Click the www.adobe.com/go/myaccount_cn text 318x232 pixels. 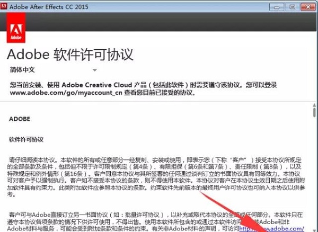pyautogui.click(x=66, y=93)
